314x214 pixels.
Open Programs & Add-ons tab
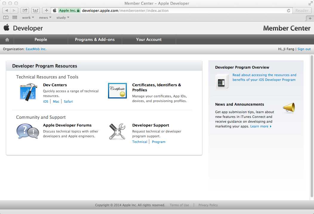pos(95,39)
